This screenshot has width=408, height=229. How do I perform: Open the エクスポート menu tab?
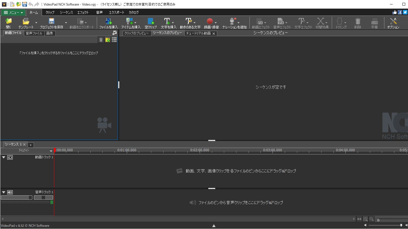117,12
